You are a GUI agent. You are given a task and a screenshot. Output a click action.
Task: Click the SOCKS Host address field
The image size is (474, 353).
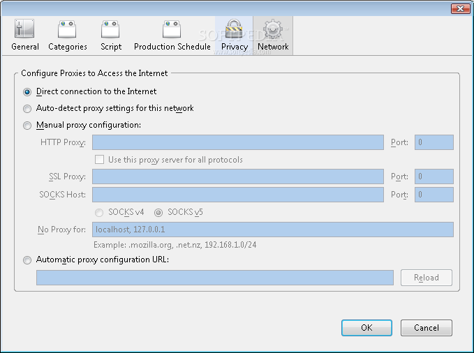point(238,195)
